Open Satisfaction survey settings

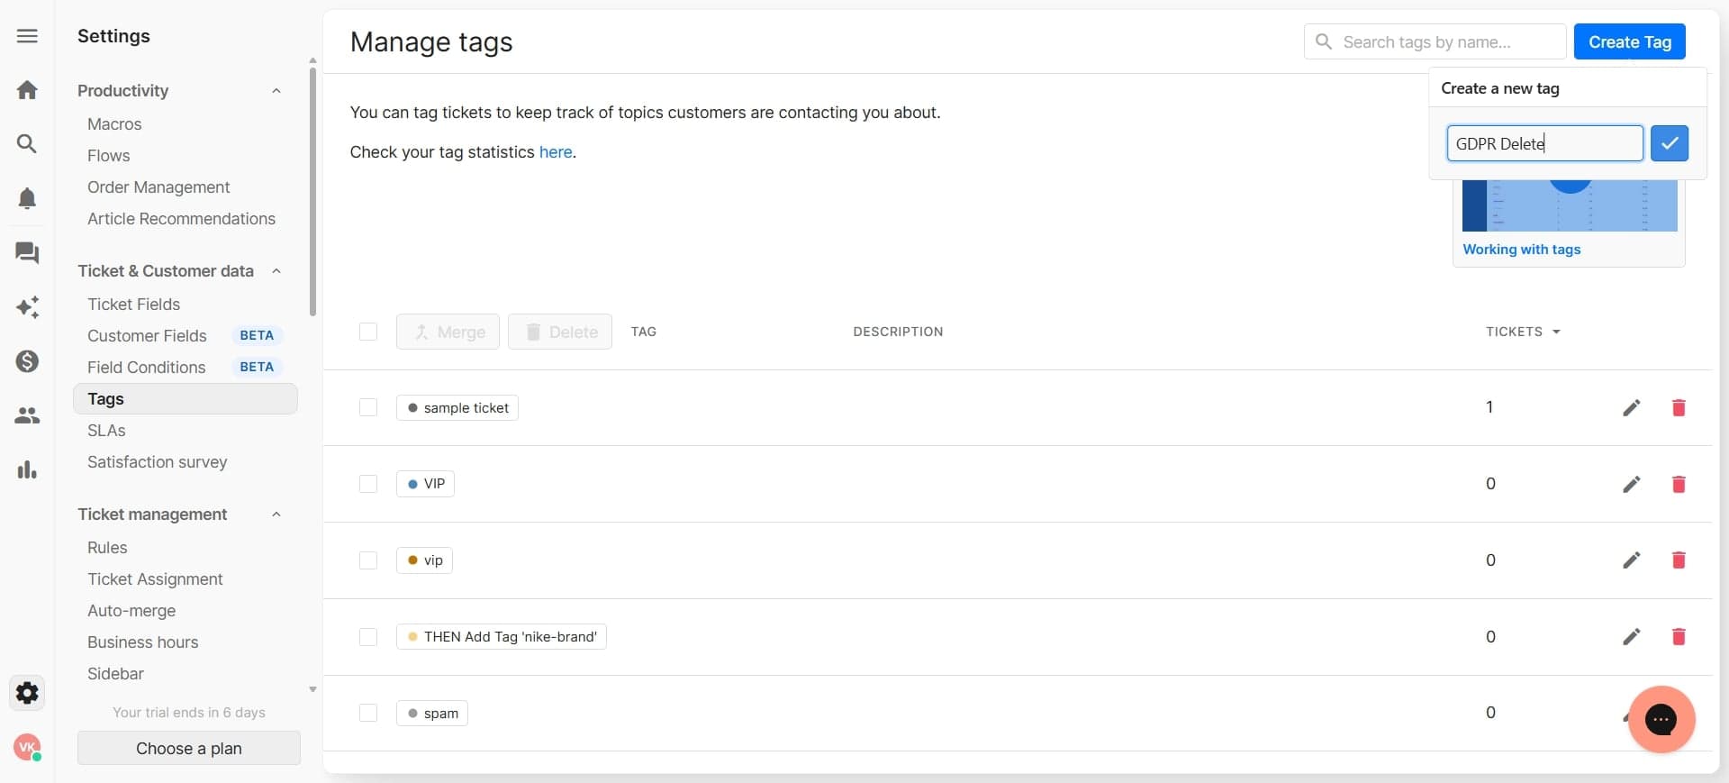157,462
